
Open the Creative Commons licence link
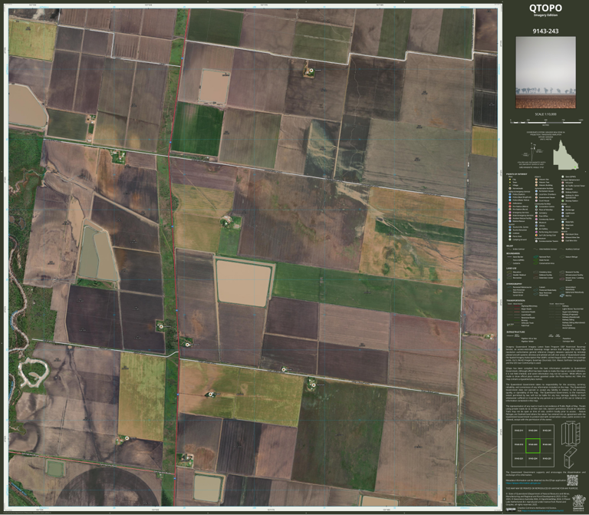click(x=543, y=510)
